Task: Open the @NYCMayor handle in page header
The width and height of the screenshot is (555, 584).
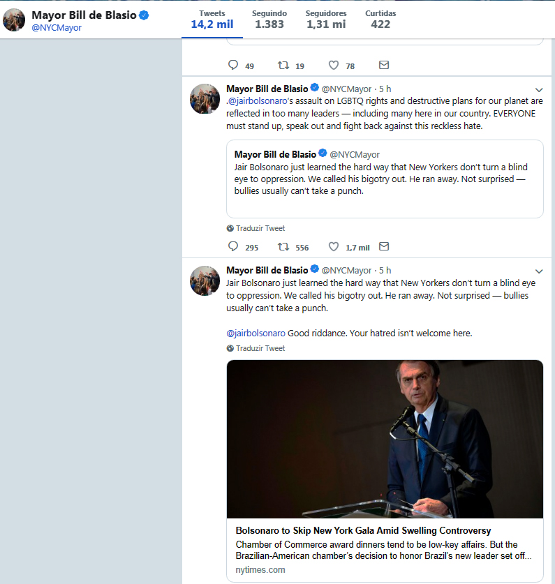Action: [x=57, y=28]
